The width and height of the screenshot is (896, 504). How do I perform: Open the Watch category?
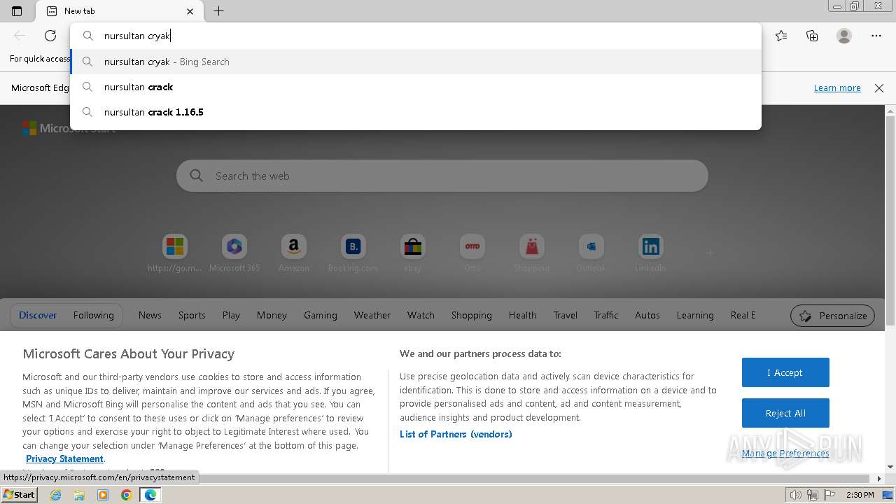421,315
